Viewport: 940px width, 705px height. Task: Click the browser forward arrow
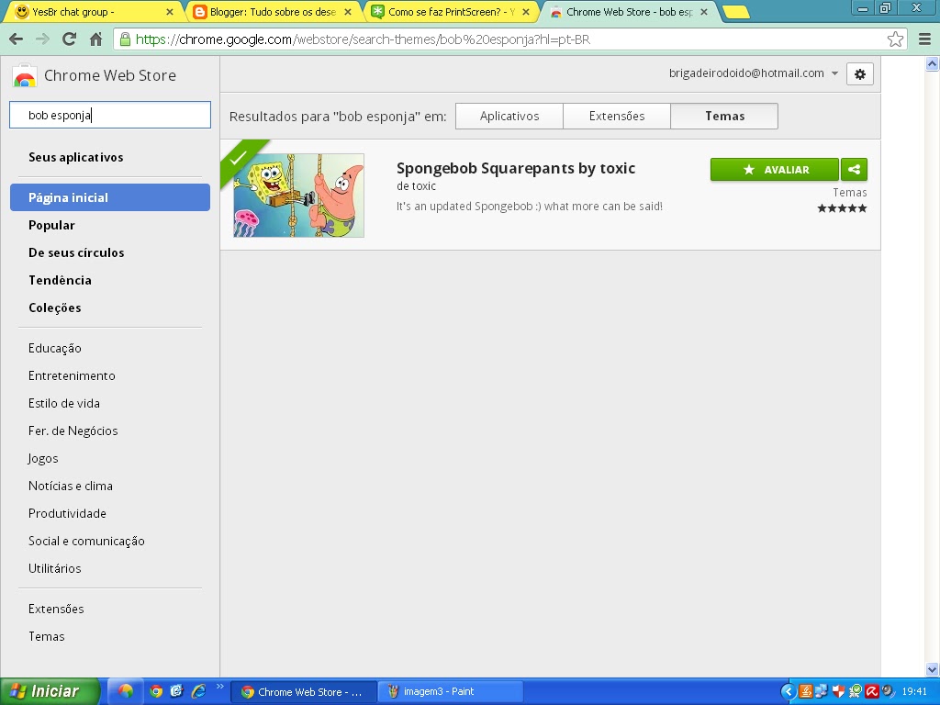coord(42,39)
